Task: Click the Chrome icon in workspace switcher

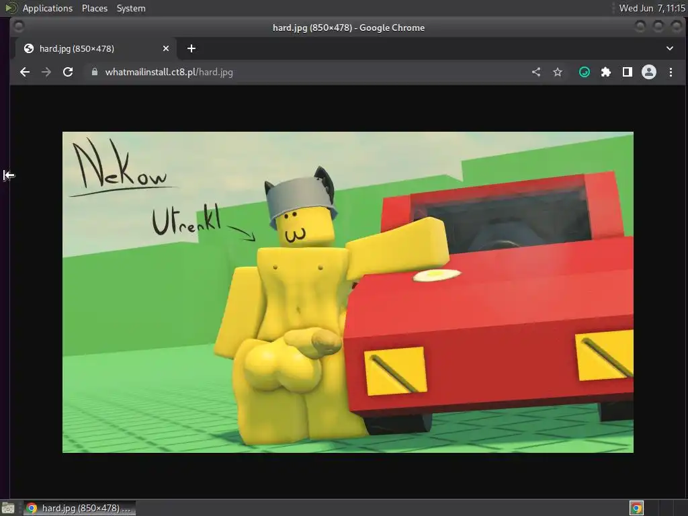Action: coord(636,508)
